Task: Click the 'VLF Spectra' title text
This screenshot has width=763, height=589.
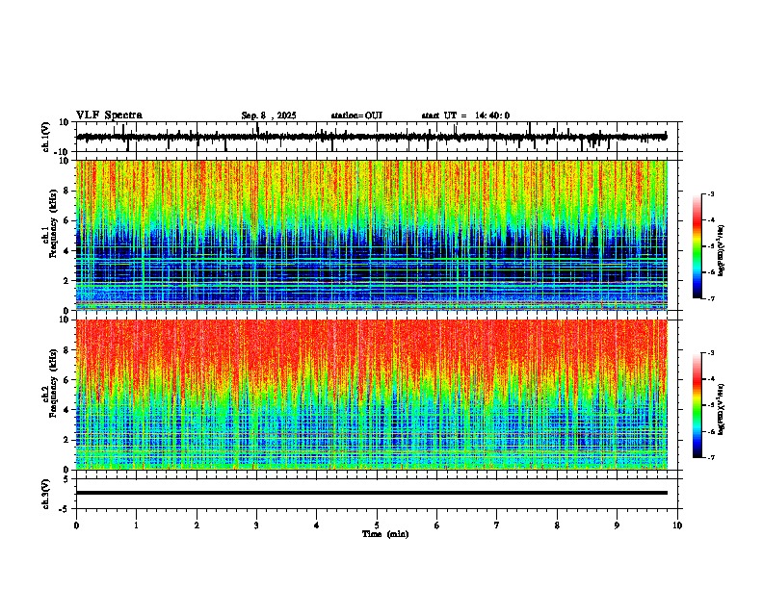Action: pyautogui.click(x=109, y=115)
